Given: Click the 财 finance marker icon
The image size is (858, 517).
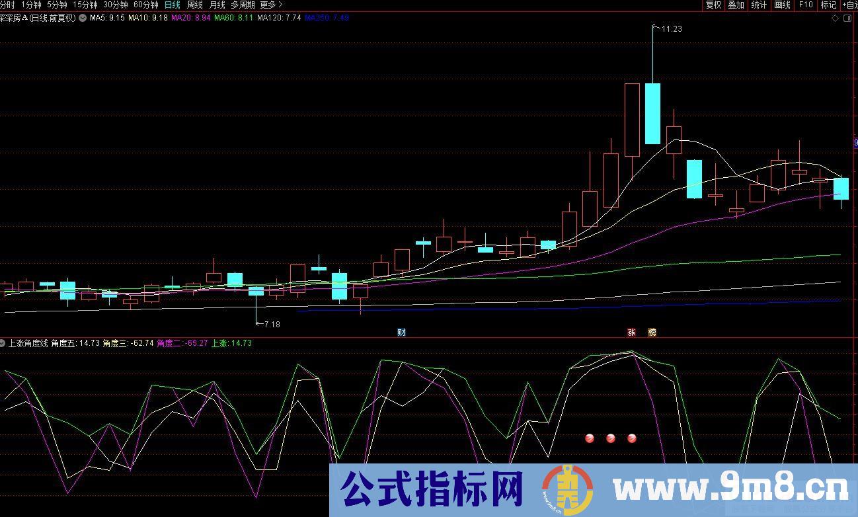Looking at the screenshot, I should pyautogui.click(x=401, y=332).
